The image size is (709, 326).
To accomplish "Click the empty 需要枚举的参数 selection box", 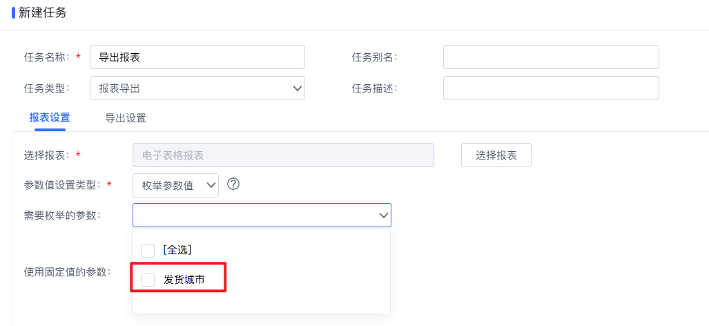I will point(262,215).
